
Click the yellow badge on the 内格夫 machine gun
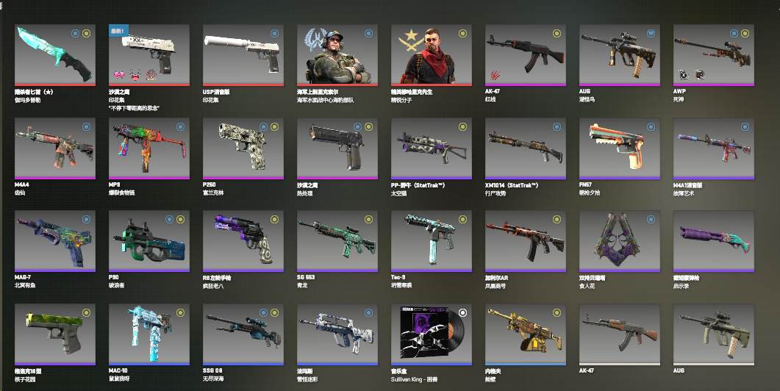(557, 312)
